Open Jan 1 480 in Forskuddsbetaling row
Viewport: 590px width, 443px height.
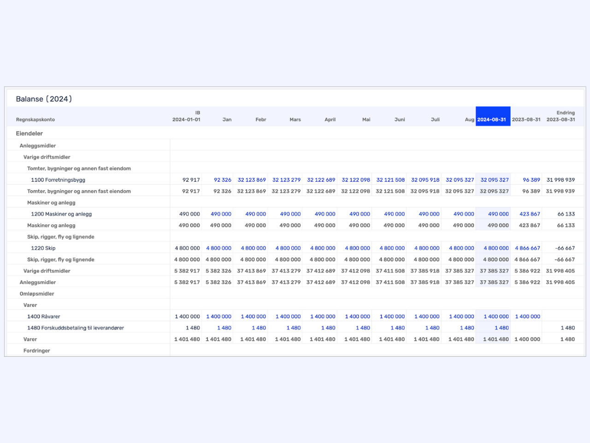pyautogui.click(x=224, y=328)
